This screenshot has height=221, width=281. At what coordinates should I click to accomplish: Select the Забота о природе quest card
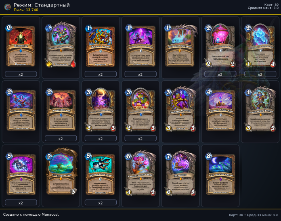point(180,46)
